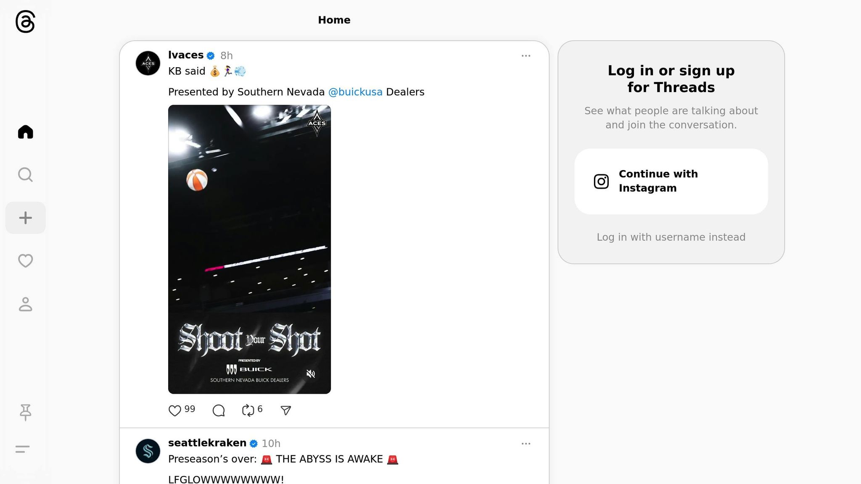Share the lvaces post
The width and height of the screenshot is (861, 484).
pos(286,410)
